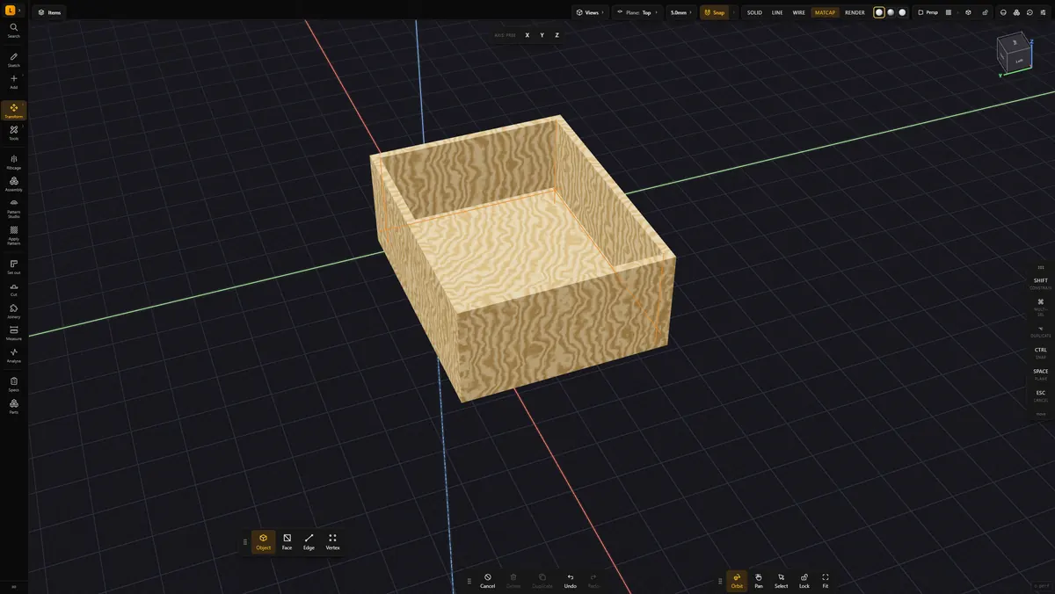The width and height of the screenshot is (1055, 594).
Task: Open the Items panel tab
Action: 49,12
